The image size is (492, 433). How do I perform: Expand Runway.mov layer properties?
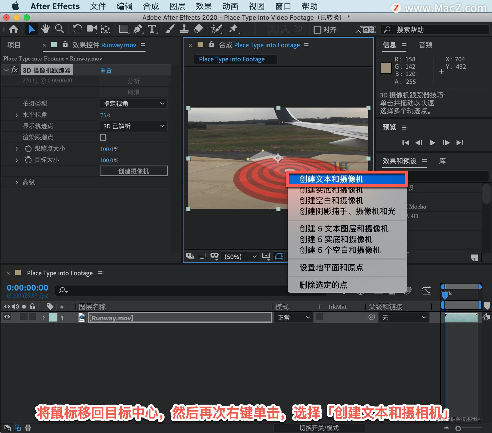pos(43,318)
